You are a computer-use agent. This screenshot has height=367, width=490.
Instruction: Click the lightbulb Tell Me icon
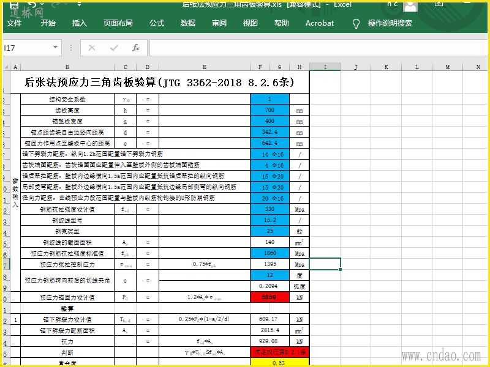point(356,23)
